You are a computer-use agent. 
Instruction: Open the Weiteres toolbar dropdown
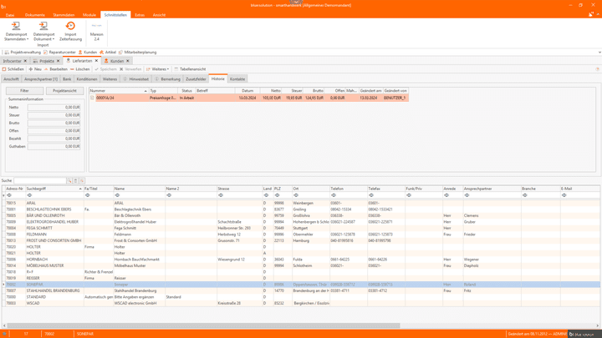tap(157, 69)
